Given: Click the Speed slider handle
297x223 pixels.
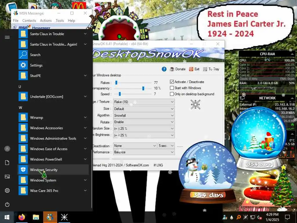Looking at the screenshot, I should tap(120, 94).
